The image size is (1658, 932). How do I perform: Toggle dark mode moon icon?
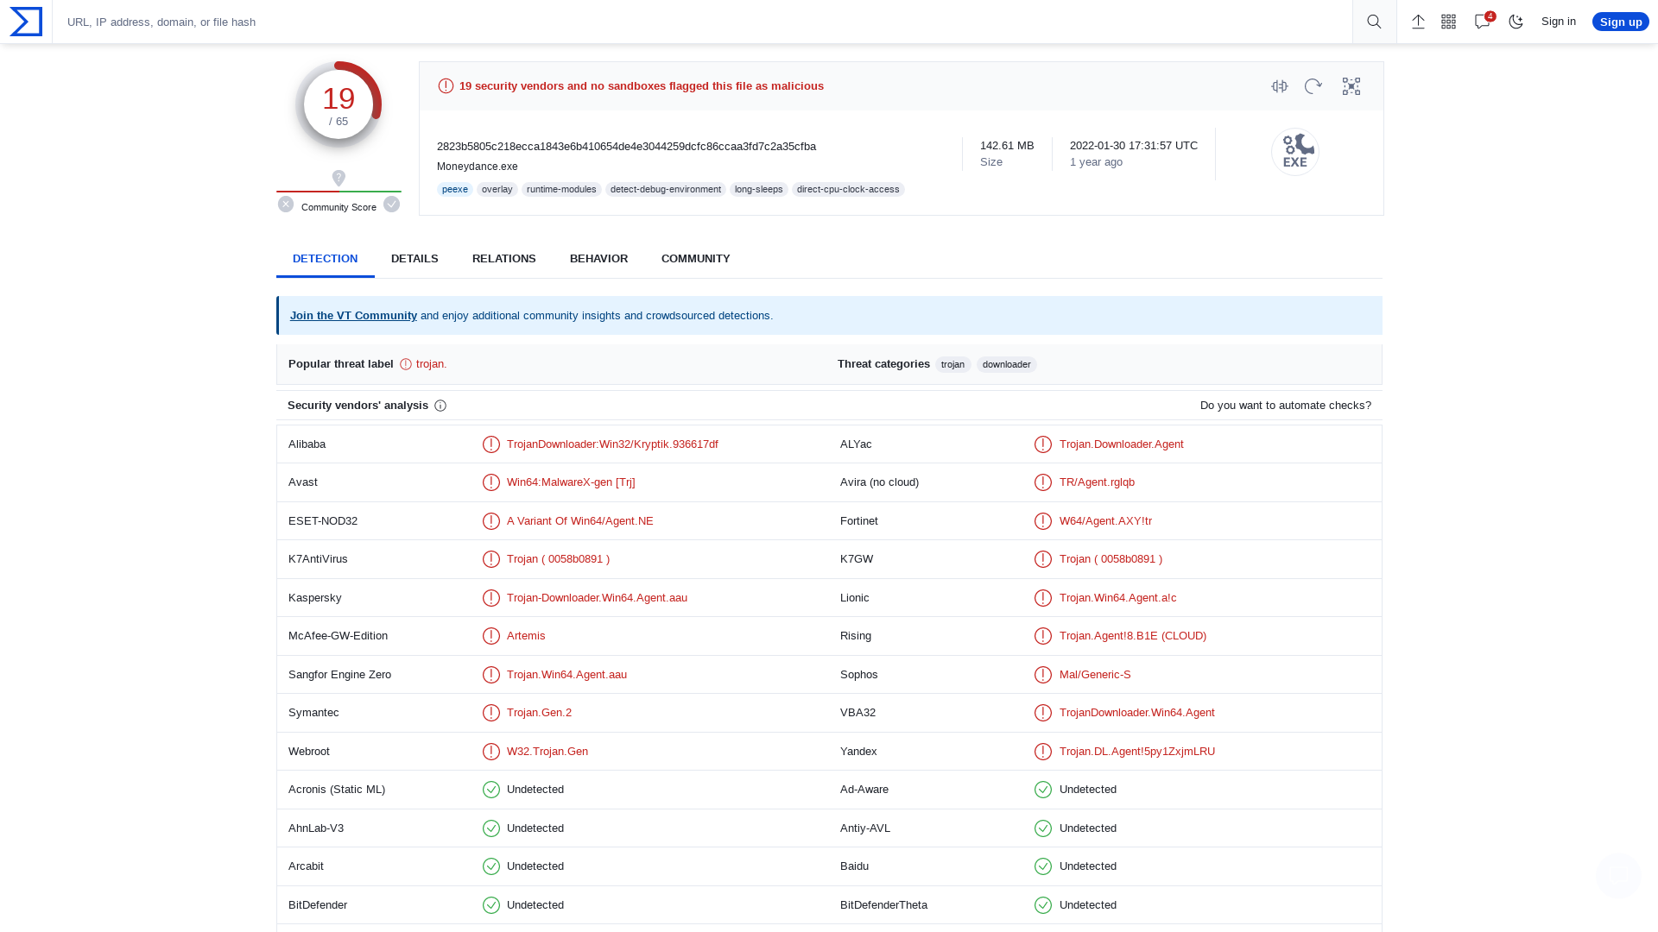tap(1516, 22)
